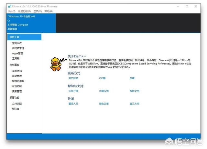Open 更新管理 in the sidebar
The width and height of the screenshot is (207, 149).
click(17, 91)
